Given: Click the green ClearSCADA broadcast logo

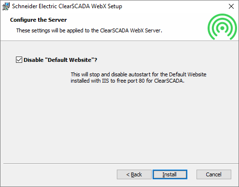Looking at the screenshot, I should [222, 27].
